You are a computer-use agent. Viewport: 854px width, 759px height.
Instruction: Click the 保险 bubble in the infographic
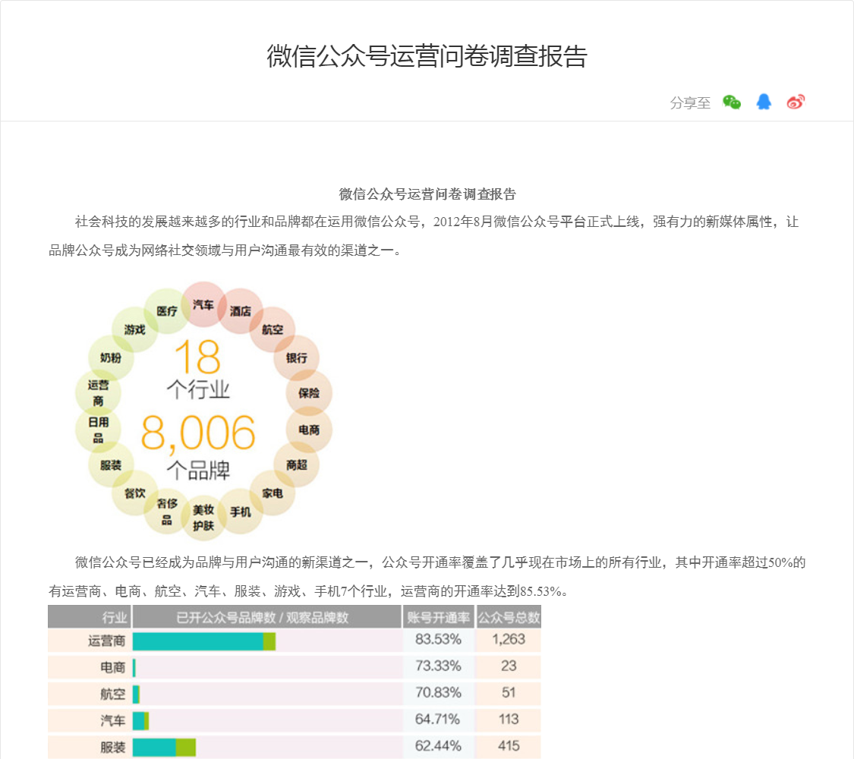coord(309,392)
